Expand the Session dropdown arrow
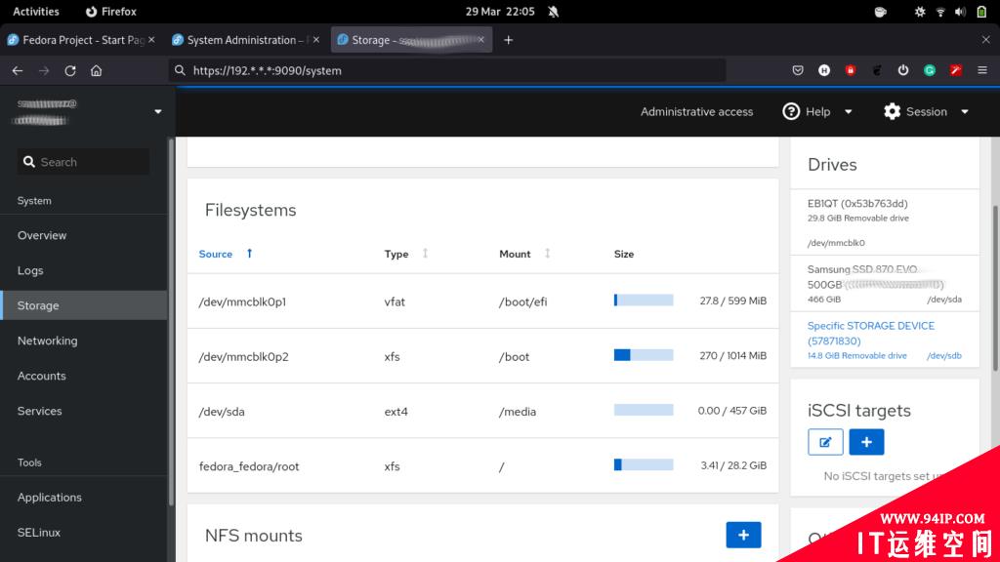Screen dimensions: 1000x562 [x=965, y=112]
